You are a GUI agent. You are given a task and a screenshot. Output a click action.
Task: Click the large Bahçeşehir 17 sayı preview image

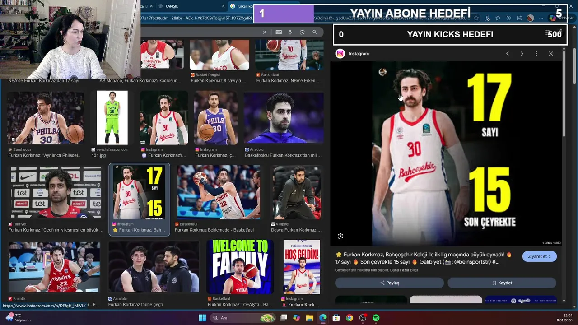point(446,154)
